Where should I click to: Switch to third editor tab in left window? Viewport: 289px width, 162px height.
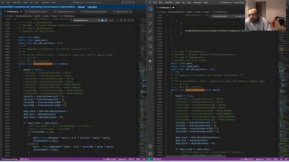tap(65, 12)
